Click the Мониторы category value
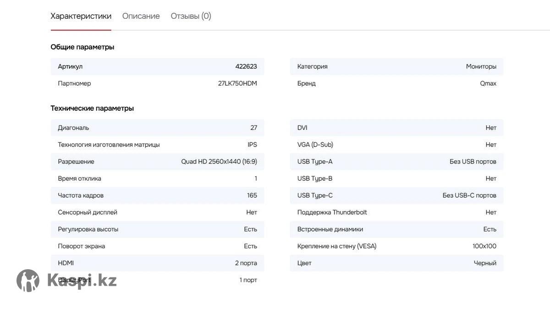 (x=481, y=66)
